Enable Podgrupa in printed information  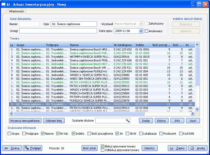(x=24, y=133)
